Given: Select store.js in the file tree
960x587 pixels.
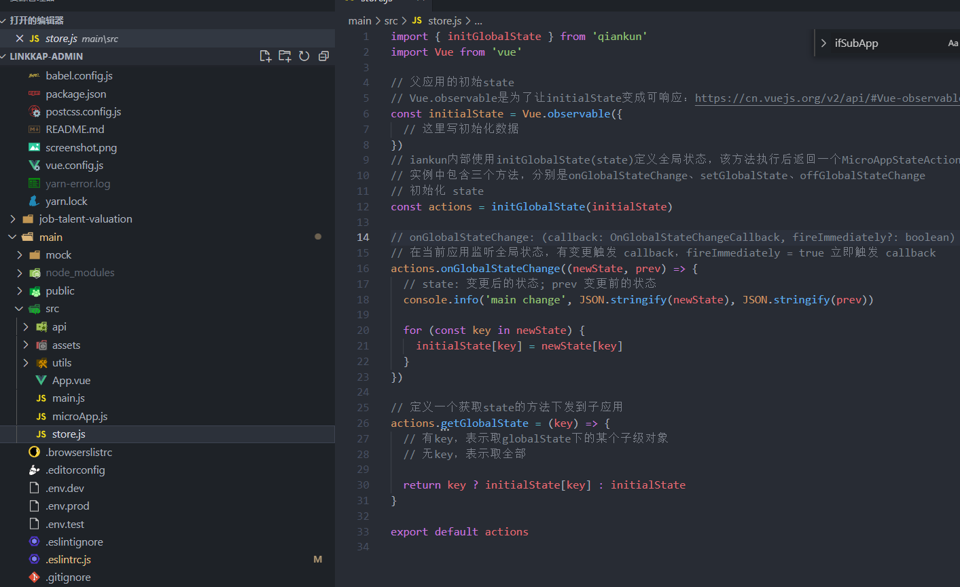Looking at the screenshot, I should pyautogui.click(x=69, y=434).
